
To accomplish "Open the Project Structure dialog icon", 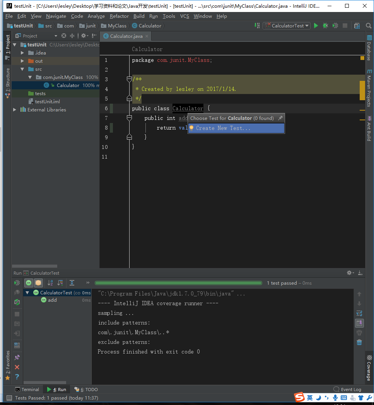I will [357, 26].
